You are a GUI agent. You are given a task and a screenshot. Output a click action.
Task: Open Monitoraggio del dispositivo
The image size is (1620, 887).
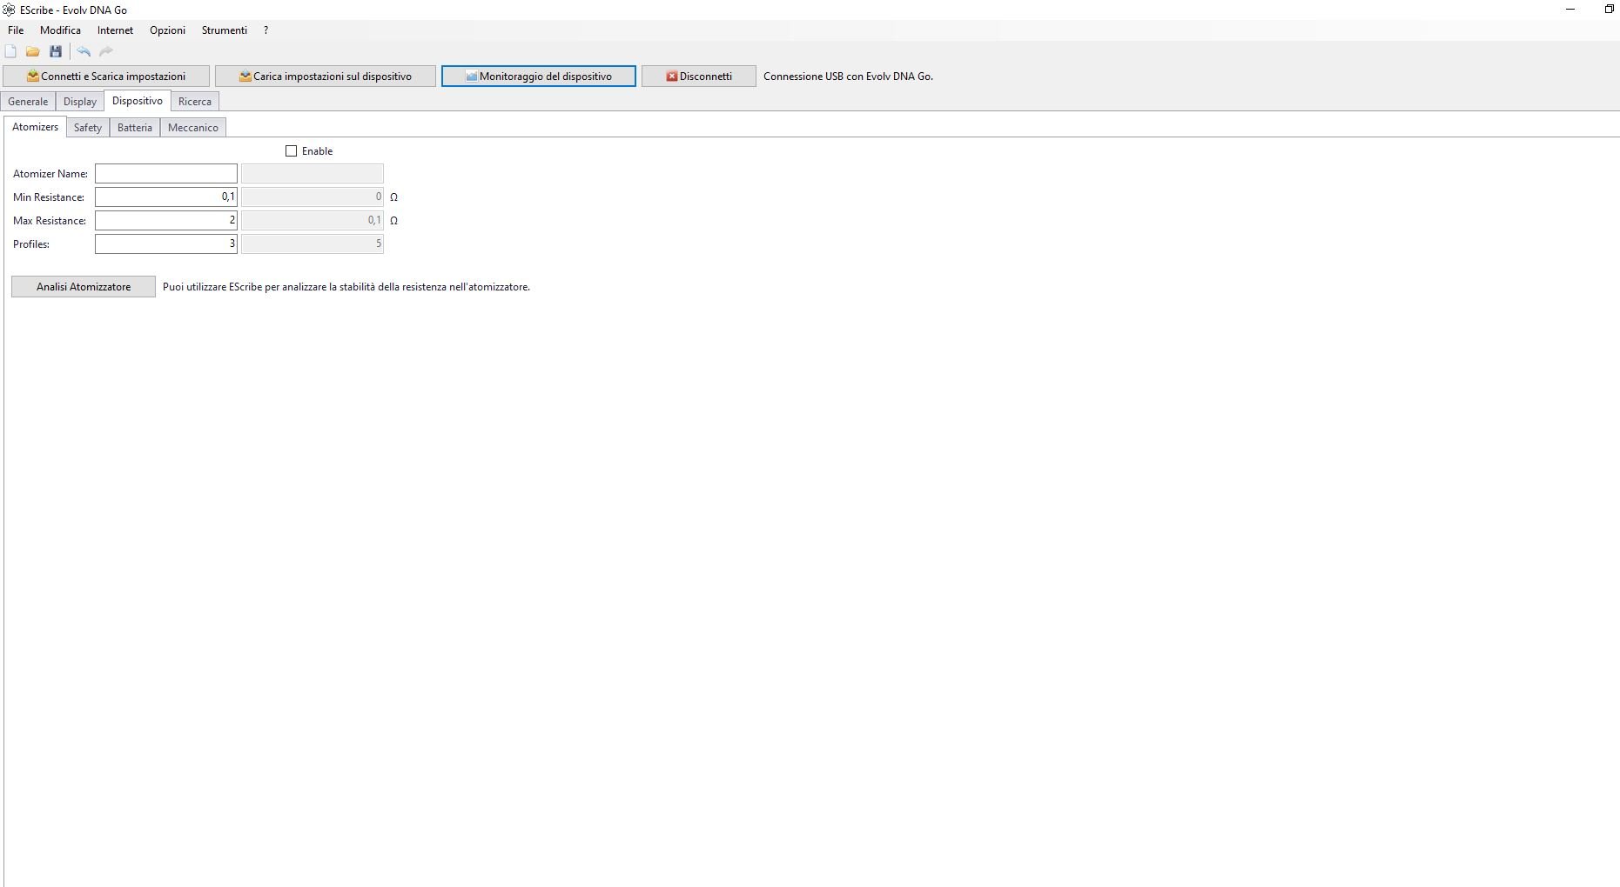point(539,77)
